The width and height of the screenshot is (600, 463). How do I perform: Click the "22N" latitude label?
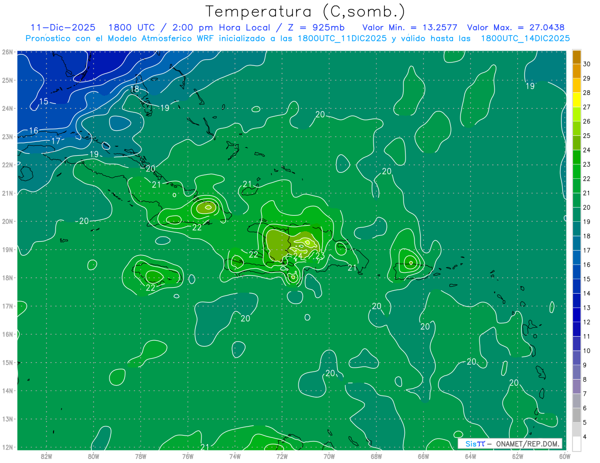7,165
